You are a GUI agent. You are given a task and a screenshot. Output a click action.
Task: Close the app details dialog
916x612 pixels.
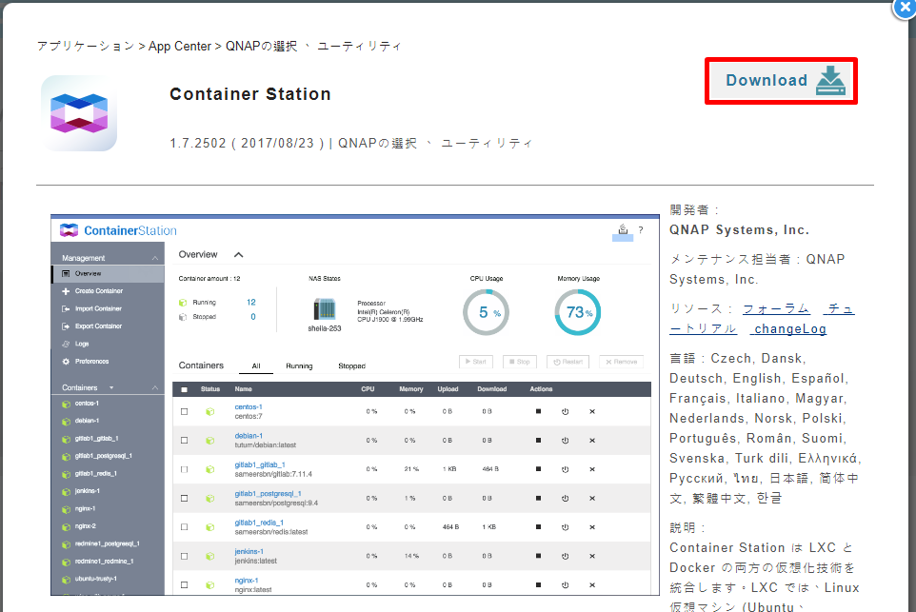pyautogui.click(x=905, y=9)
